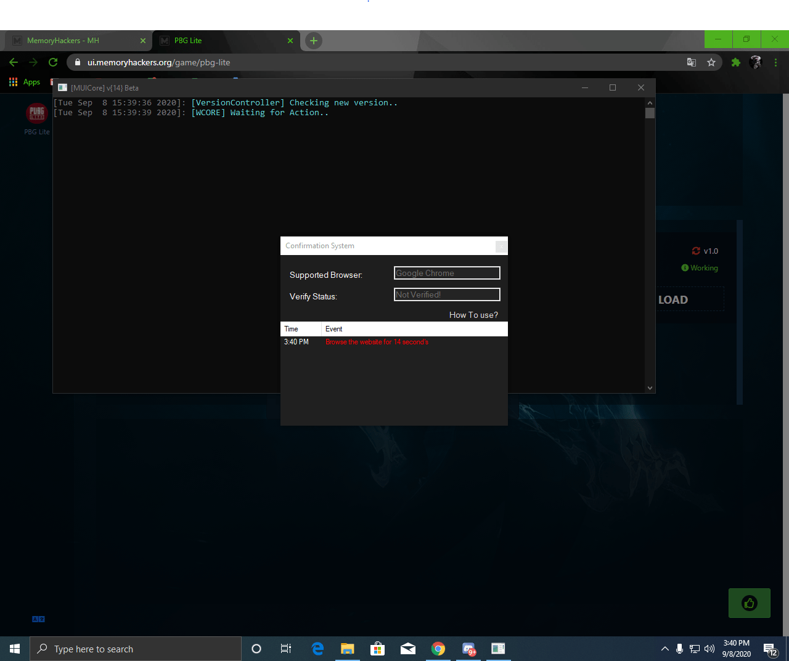789x661 pixels.
Task: Select the 'Browse the website' event row
Action: pos(394,342)
